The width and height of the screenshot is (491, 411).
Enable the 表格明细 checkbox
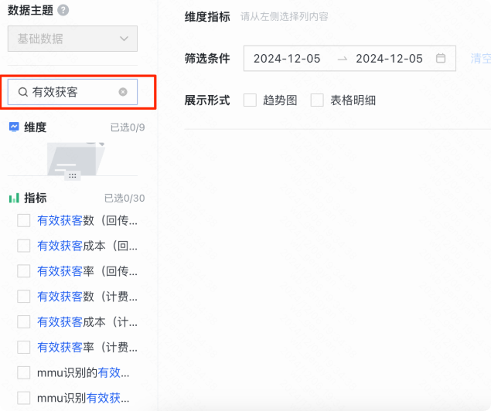[317, 100]
